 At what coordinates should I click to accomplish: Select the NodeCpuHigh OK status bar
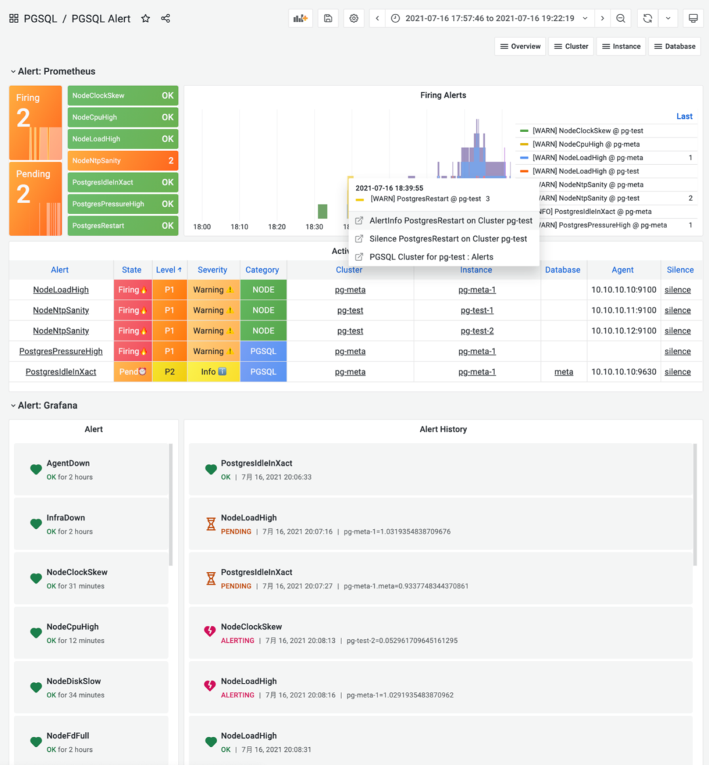pos(123,117)
